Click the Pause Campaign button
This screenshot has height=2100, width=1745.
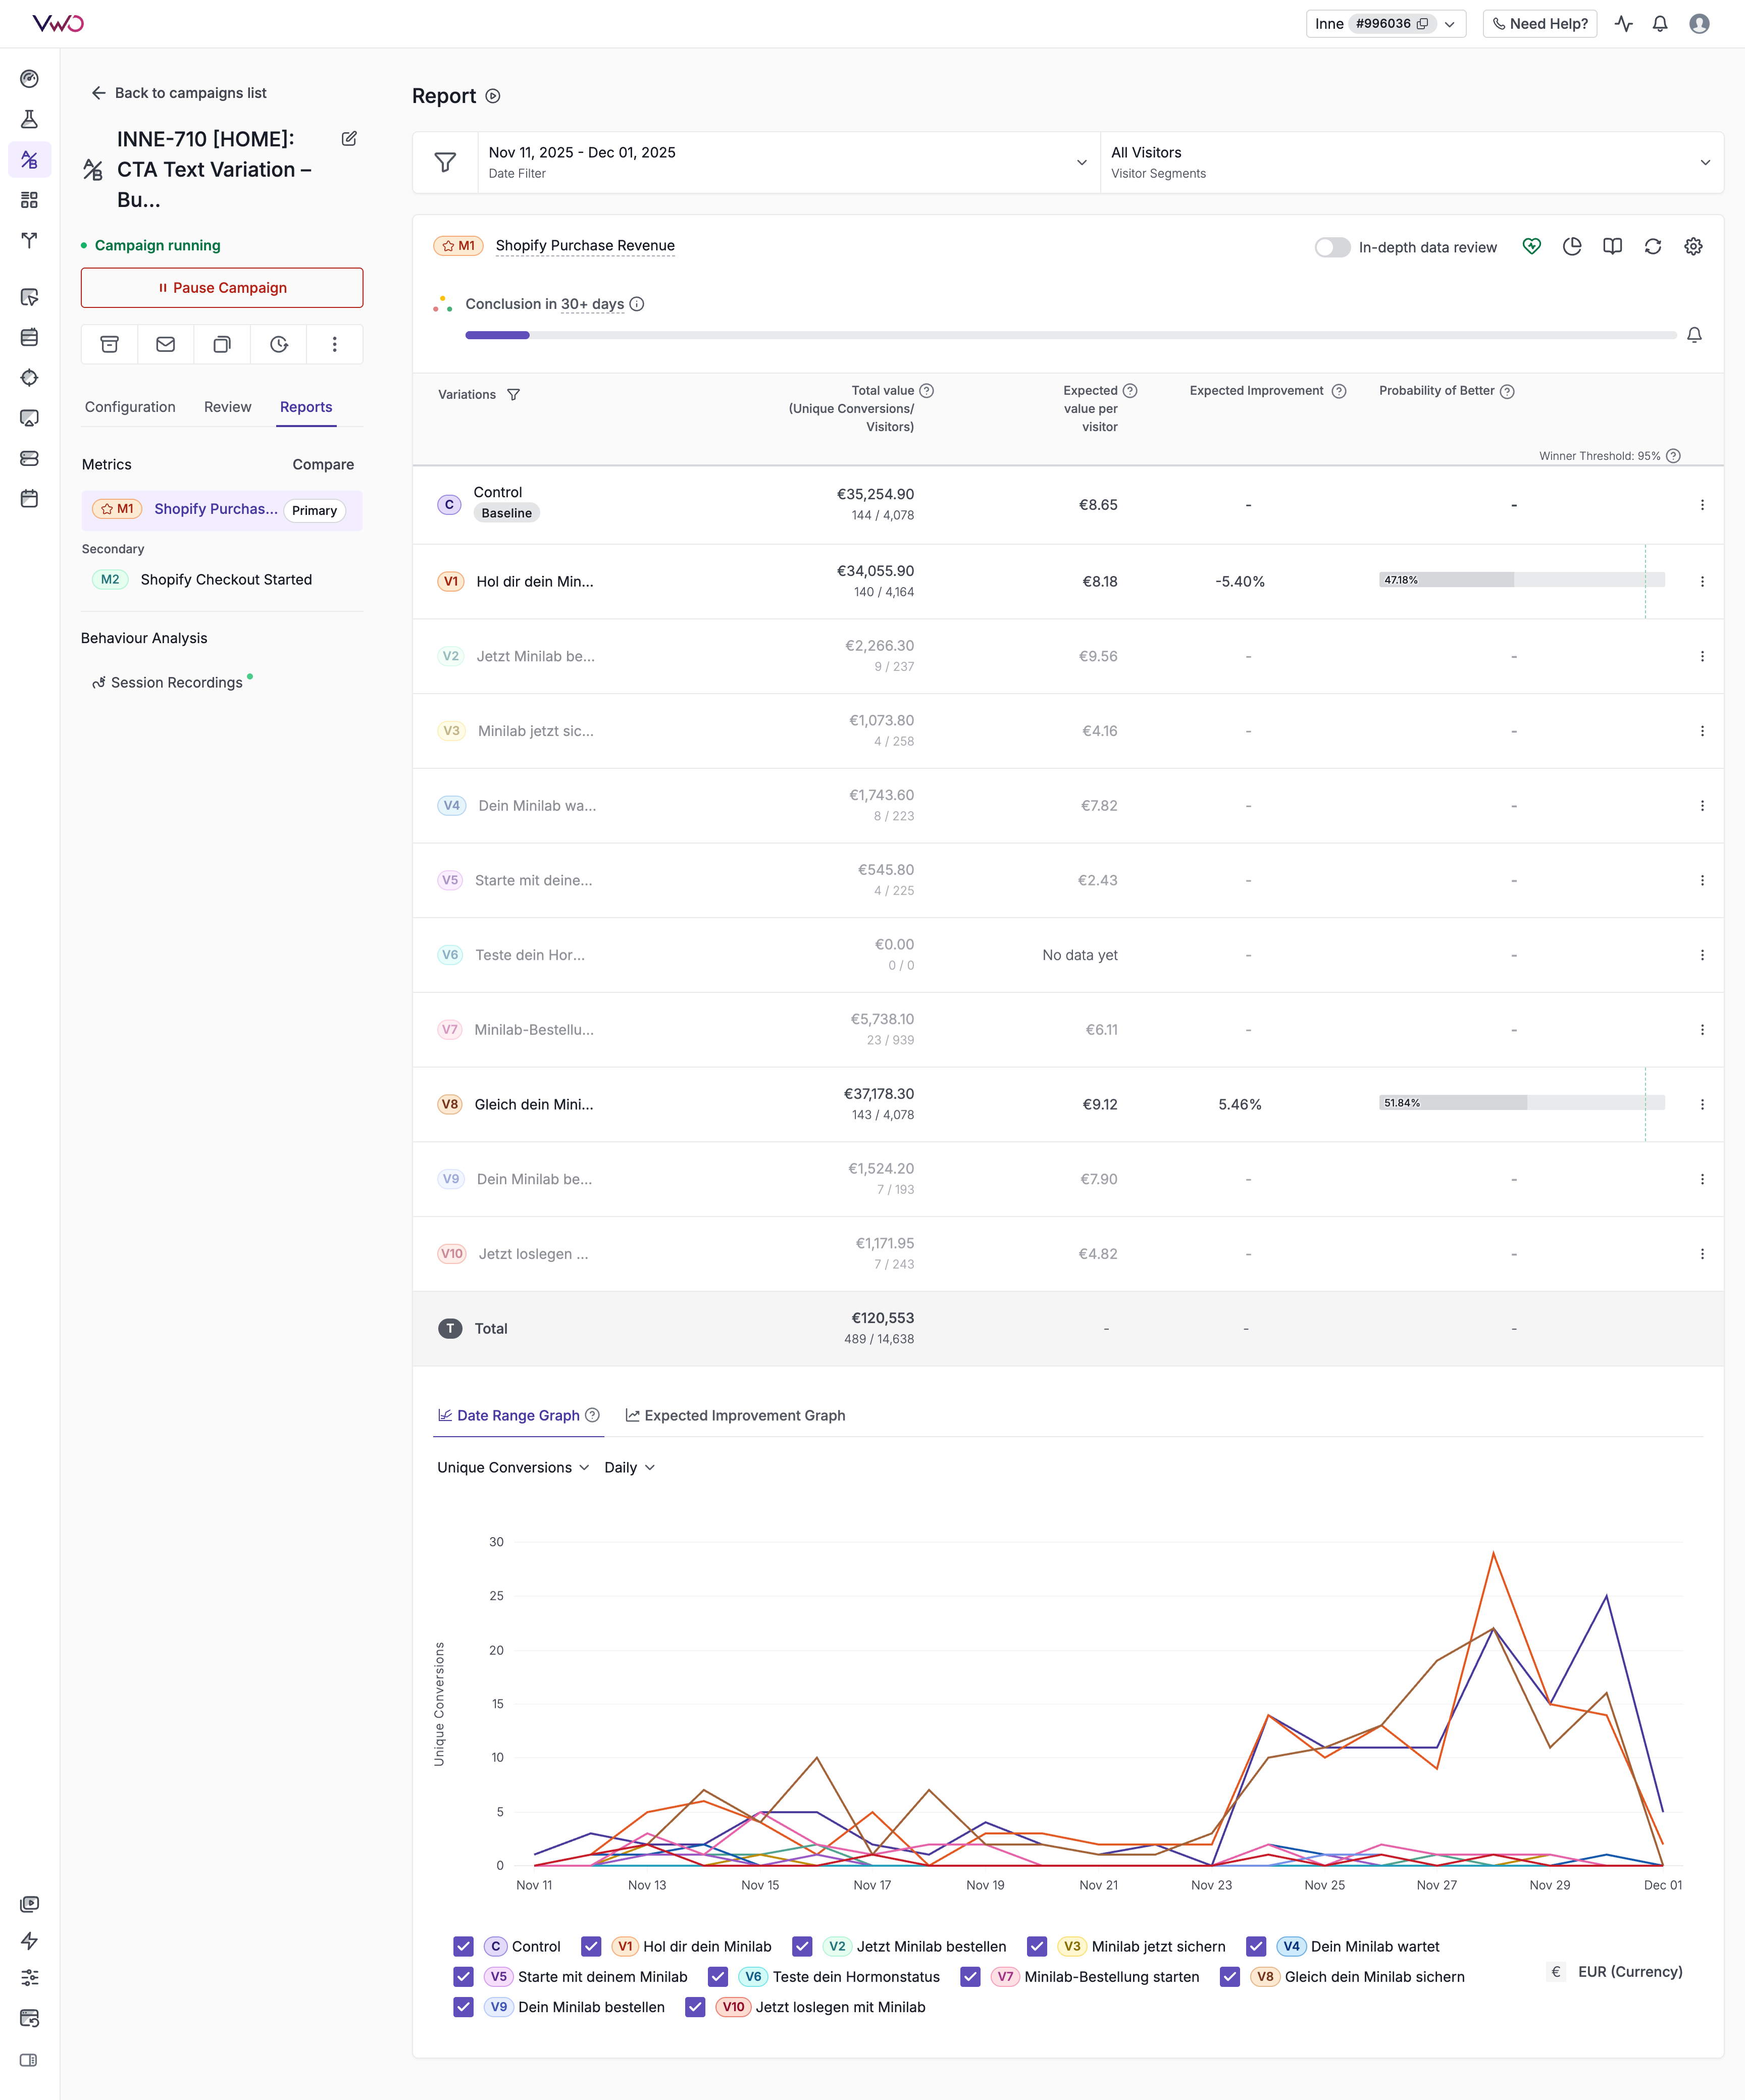[222, 288]
